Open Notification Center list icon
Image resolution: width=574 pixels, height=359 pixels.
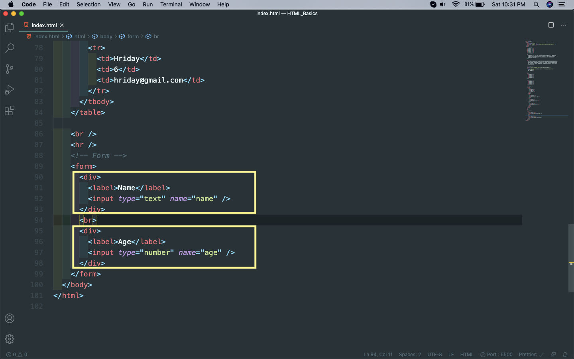(x=562, y=4)
